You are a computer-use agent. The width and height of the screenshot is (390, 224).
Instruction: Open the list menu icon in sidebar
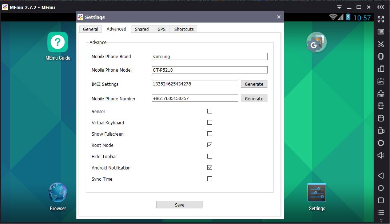pos(381,213)
